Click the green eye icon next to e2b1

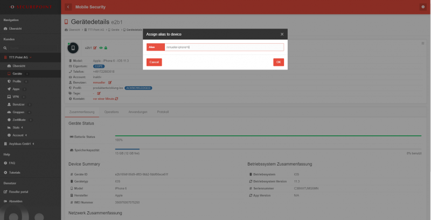(x=101, y=47)
